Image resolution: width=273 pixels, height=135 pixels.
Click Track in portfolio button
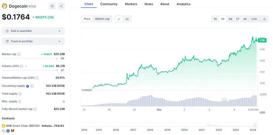pyautogui.click(x=33, y=41)
